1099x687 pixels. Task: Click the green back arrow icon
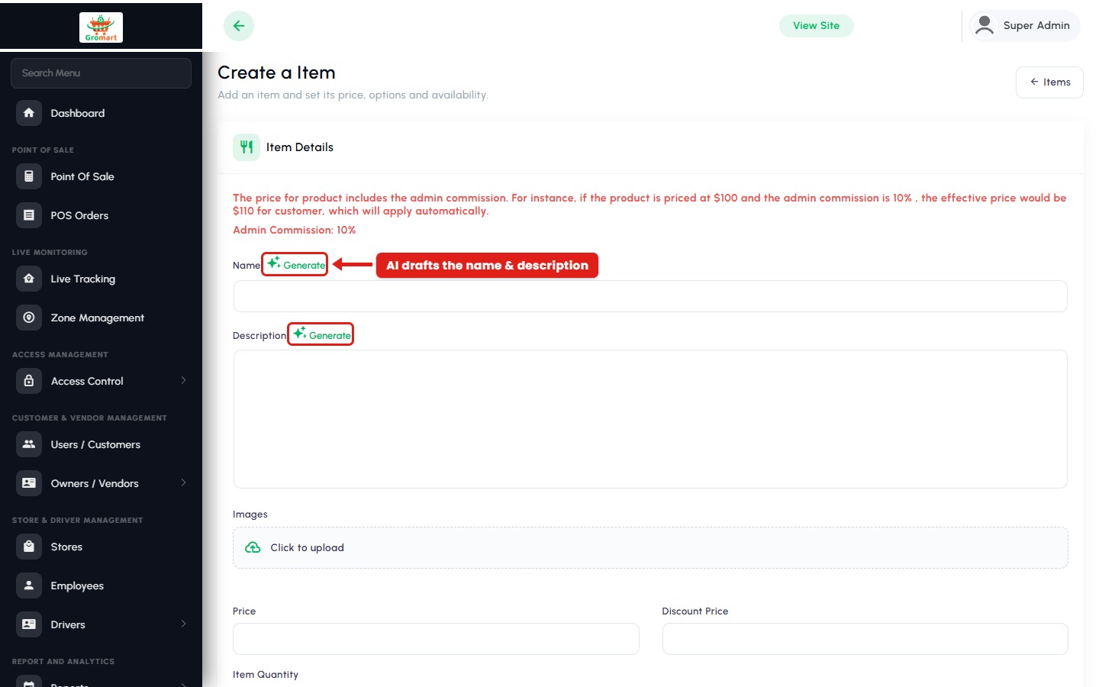click(x=239, y=26)
